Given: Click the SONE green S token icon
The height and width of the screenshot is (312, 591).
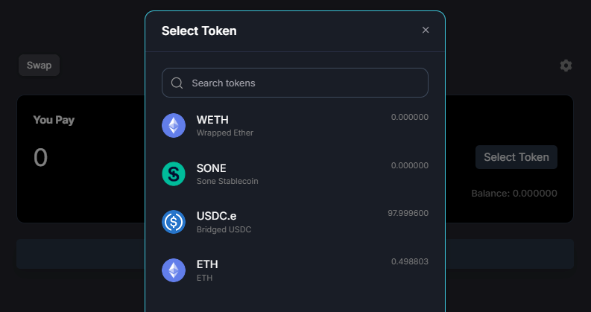Looking at the screenshot, I should pos(174,173).
